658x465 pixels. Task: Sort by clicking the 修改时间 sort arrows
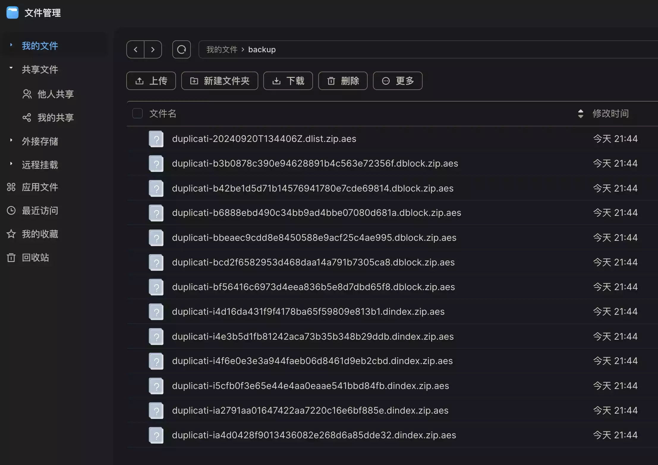pos(580,113)
